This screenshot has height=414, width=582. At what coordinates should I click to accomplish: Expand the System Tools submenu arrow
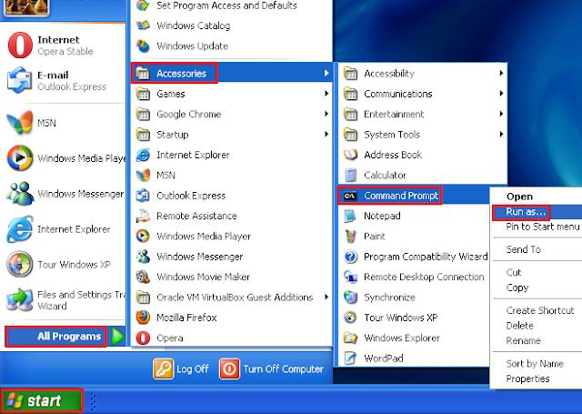pos(501,134)
